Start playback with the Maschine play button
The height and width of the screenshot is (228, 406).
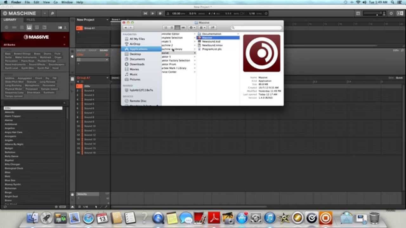click(x=153, y=13)
